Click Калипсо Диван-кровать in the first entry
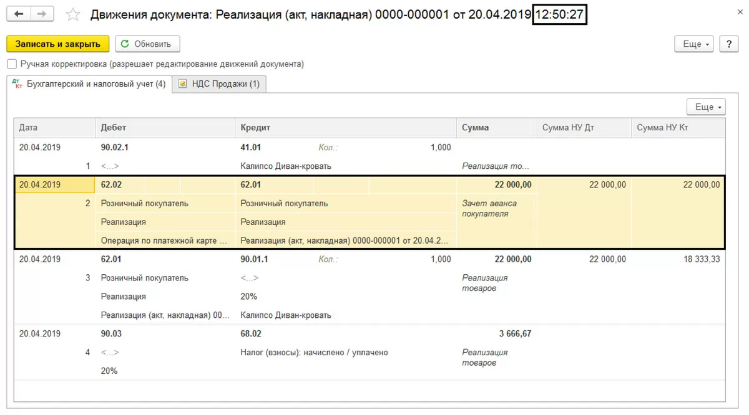The width and height of the screenshot is (749, 415). [285, 166]
